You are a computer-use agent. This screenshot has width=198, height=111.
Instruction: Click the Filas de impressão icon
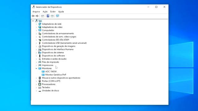pyautogui.click(x=40, y=62)
